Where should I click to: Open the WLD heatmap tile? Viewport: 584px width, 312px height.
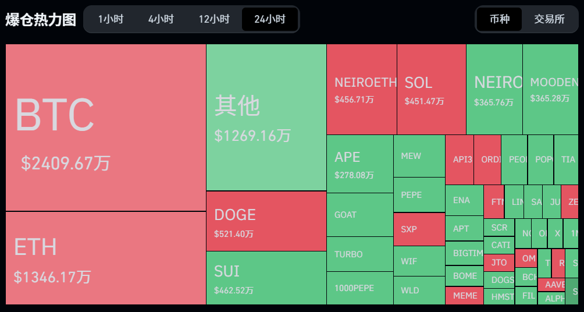tap(419, 290)
